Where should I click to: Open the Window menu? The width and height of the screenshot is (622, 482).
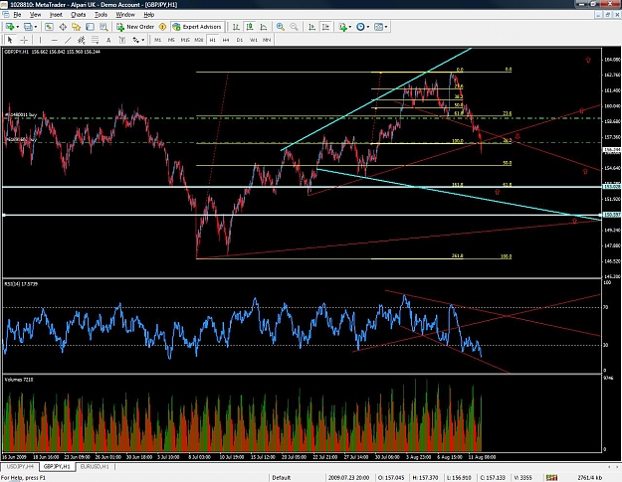(125, 15)
